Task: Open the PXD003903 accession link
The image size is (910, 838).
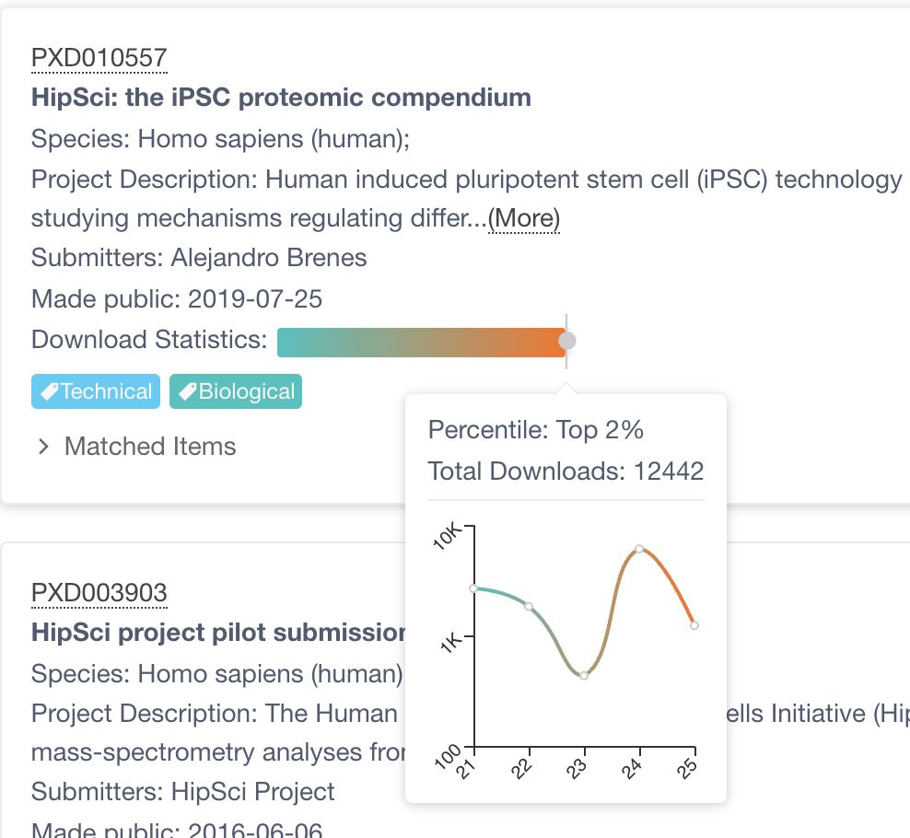Action: point(99,592)
